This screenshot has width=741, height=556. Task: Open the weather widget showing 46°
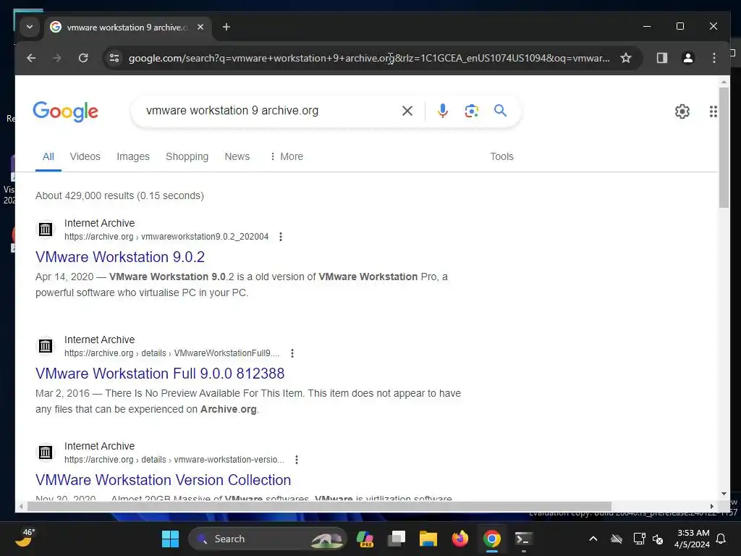pos(25,538)
